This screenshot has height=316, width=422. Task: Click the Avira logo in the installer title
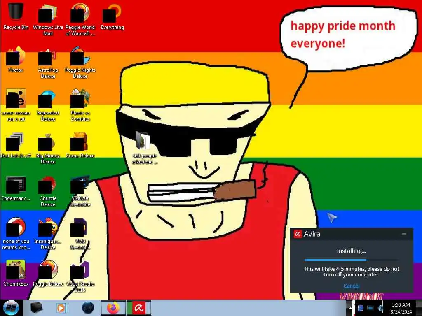click(298, 234)
